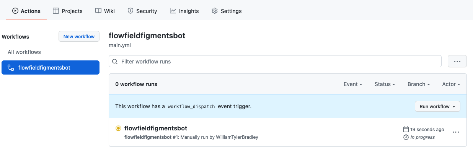The image size is (473, 156).
Task: Open the run's three-dot options menu
Action: (x=455, y=132)
